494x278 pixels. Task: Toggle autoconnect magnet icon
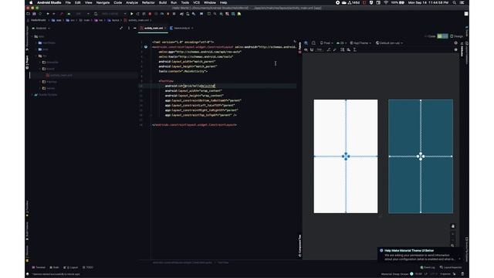click(312, 49)
